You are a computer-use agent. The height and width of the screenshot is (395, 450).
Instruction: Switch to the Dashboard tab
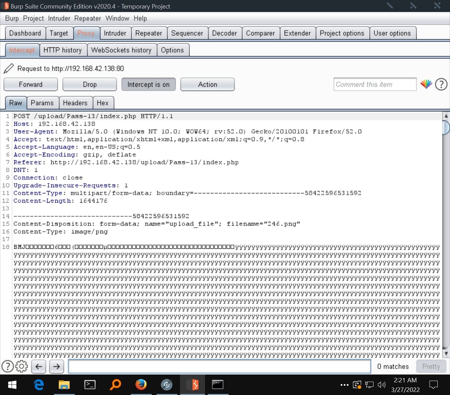(25, 33)
